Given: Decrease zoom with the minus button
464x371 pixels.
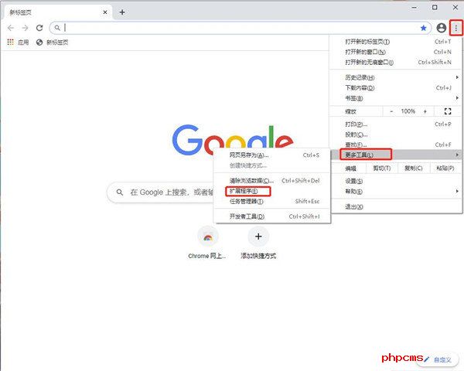Looking at the screenshot, I should (x=391, y=111).
